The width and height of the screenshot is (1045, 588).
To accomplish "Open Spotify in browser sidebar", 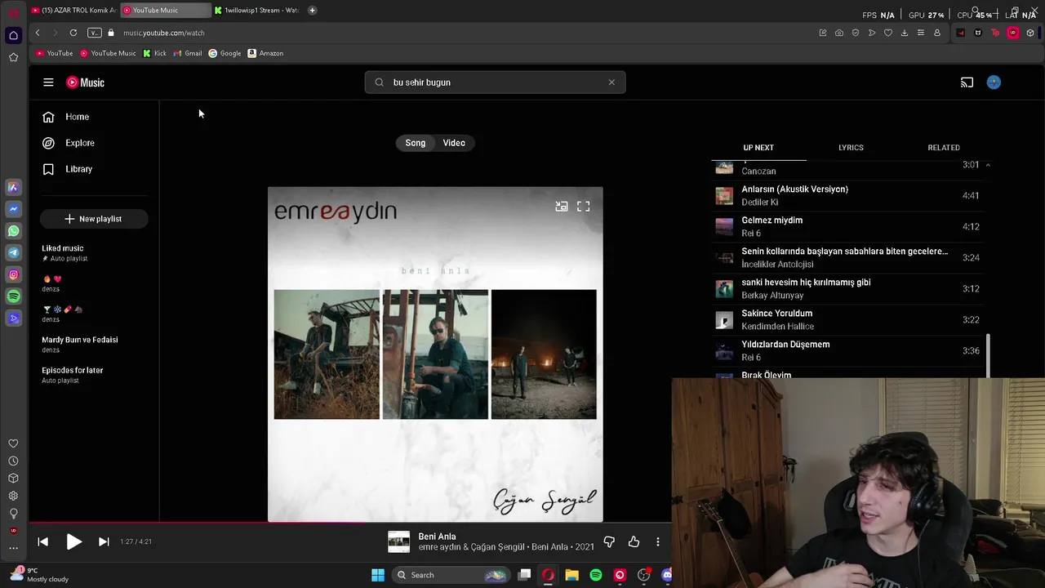I will (x=13, y=296).
